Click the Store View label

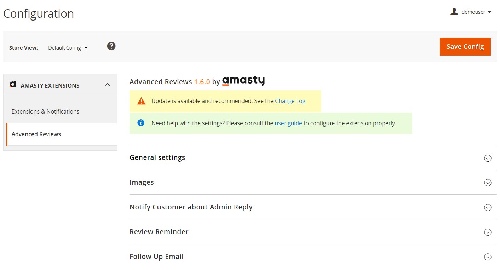tap(23, 48)
